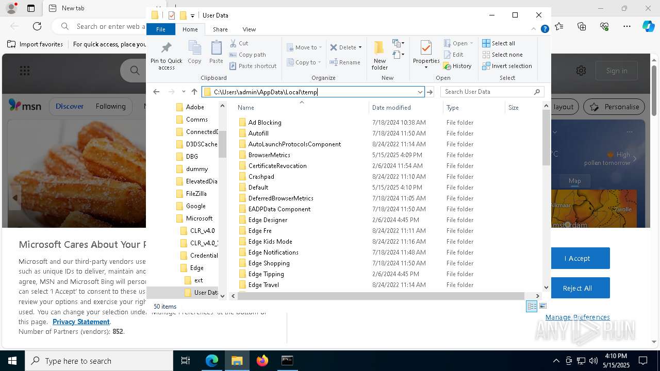Go up one folder level
Viewport: 660px width, 371px height.
click(194, 92)
